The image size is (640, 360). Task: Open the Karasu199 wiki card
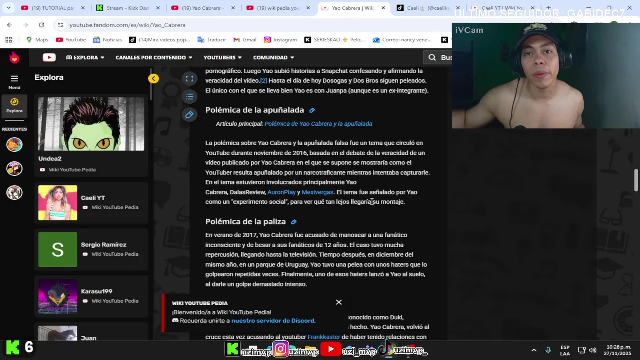click(91, 296)
